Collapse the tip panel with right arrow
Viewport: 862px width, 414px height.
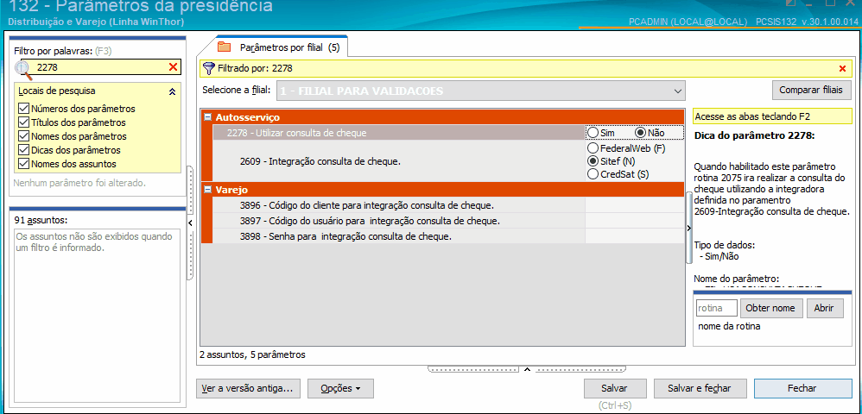689,228
